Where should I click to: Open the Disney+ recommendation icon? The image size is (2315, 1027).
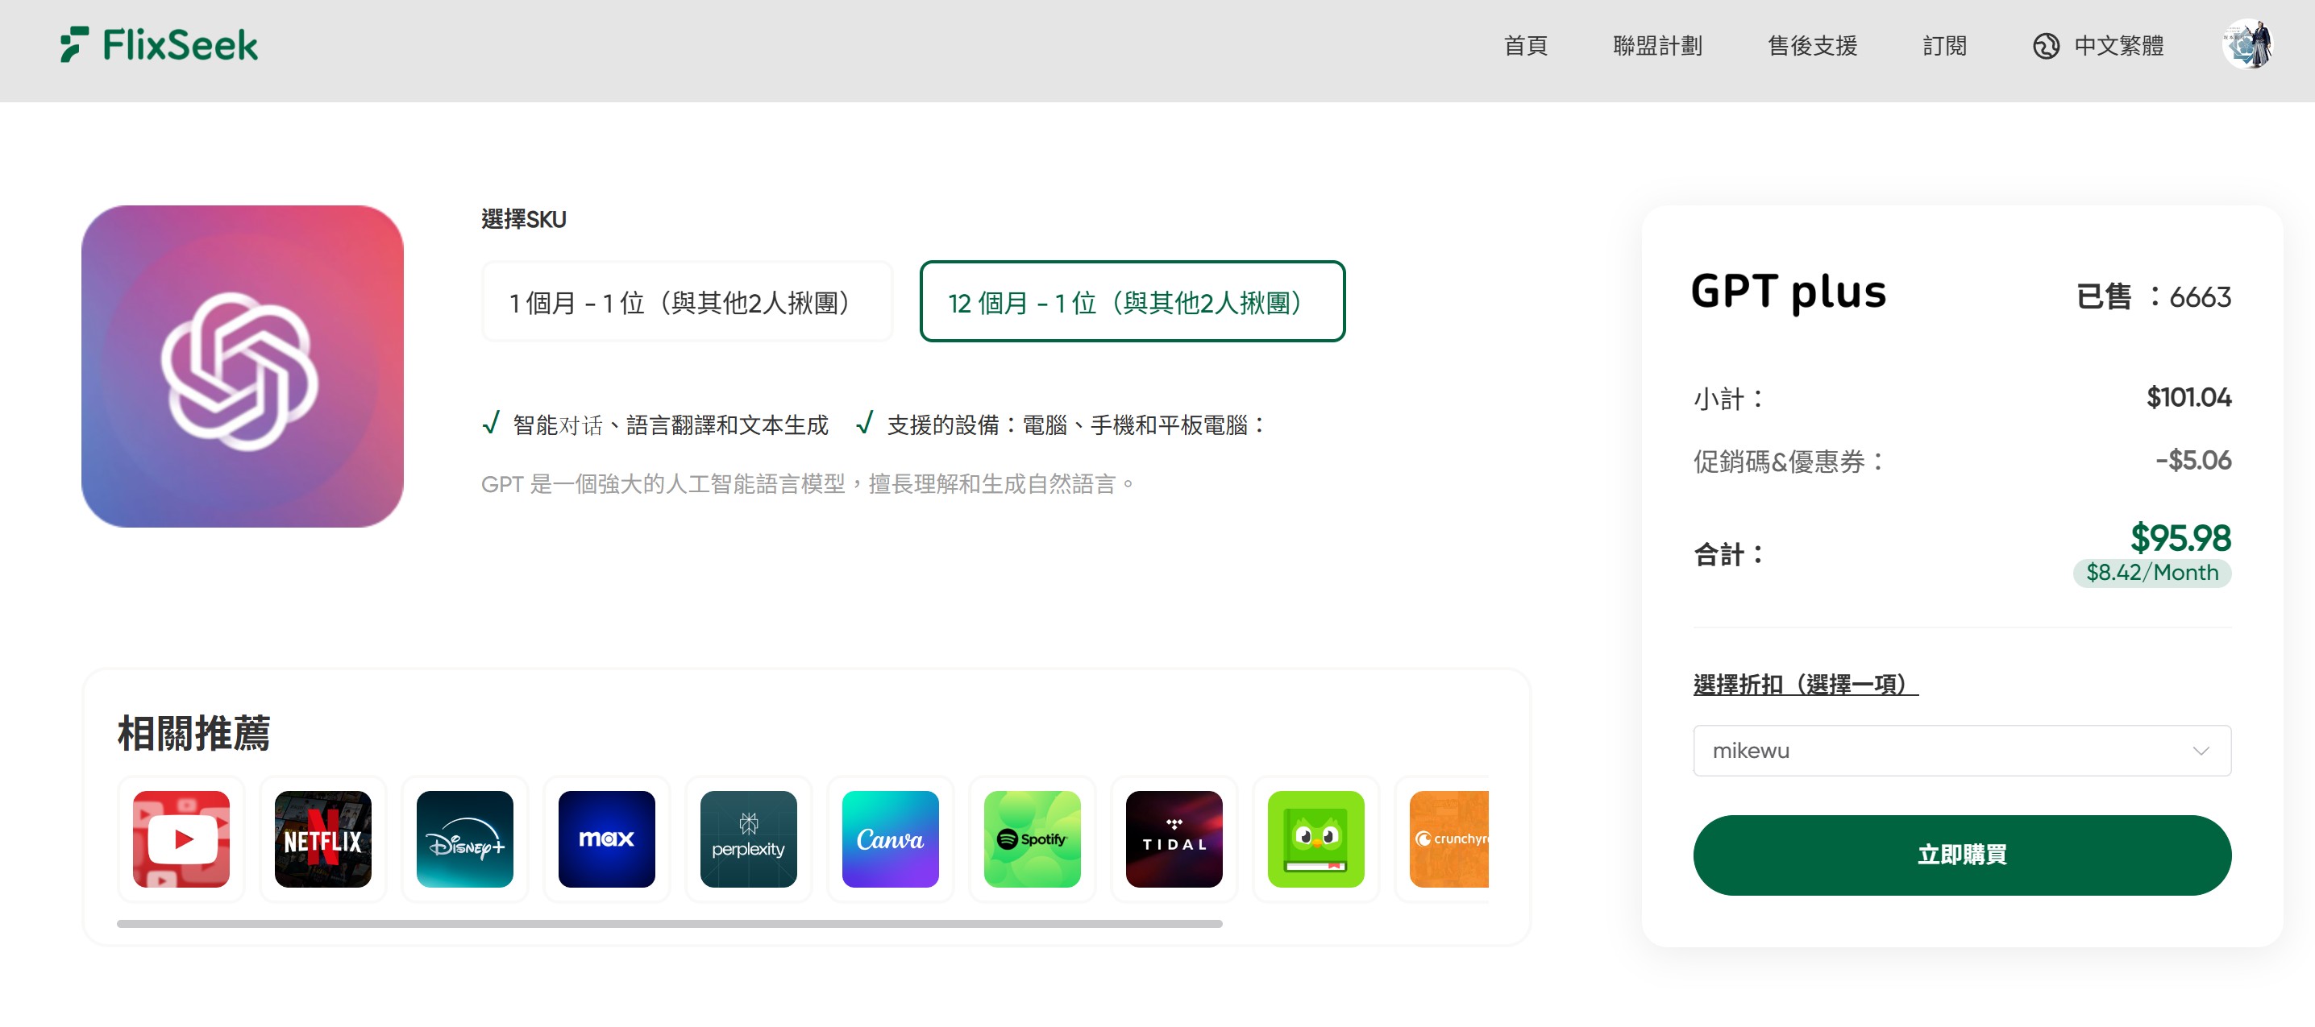464,839
